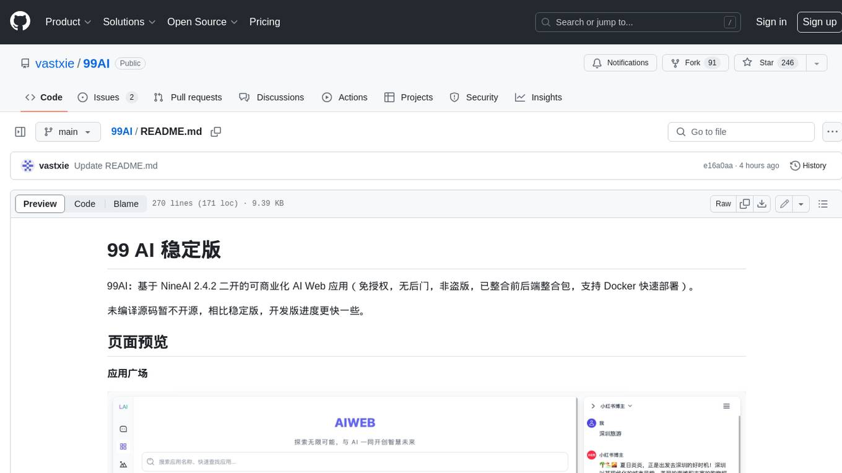Open the 99AI repository link in header
The width and height of the screenshot is (842, 473).
(x=96, y=63)
